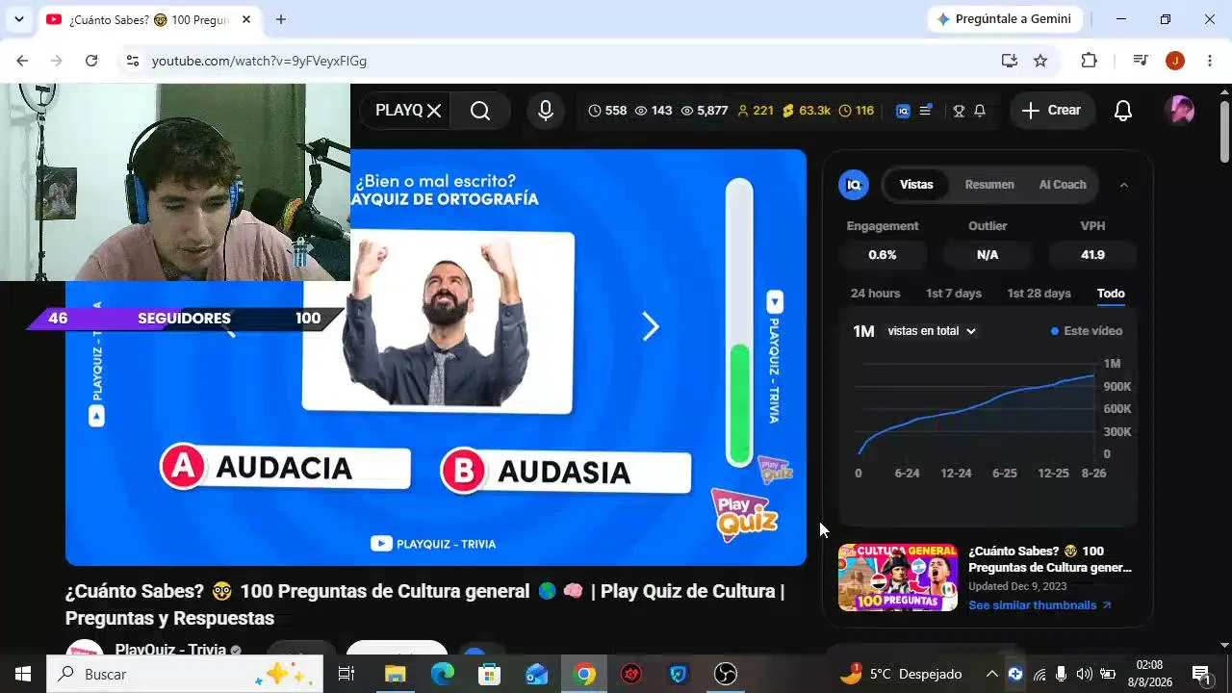Click the video title '¿Cuánto Sabes? 100 Preguntas'
This screenshot has height=693, width=1232.
[424, 604]
